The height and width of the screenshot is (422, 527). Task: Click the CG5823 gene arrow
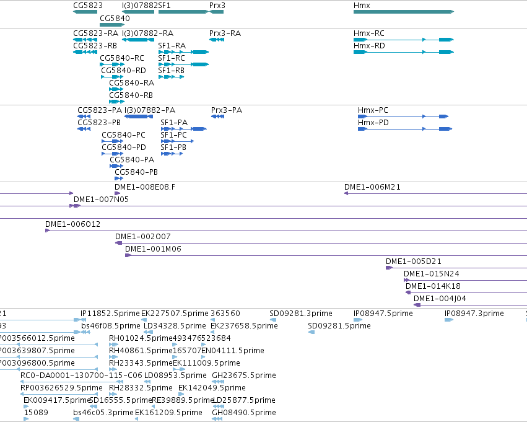click(x=85, y=12)
